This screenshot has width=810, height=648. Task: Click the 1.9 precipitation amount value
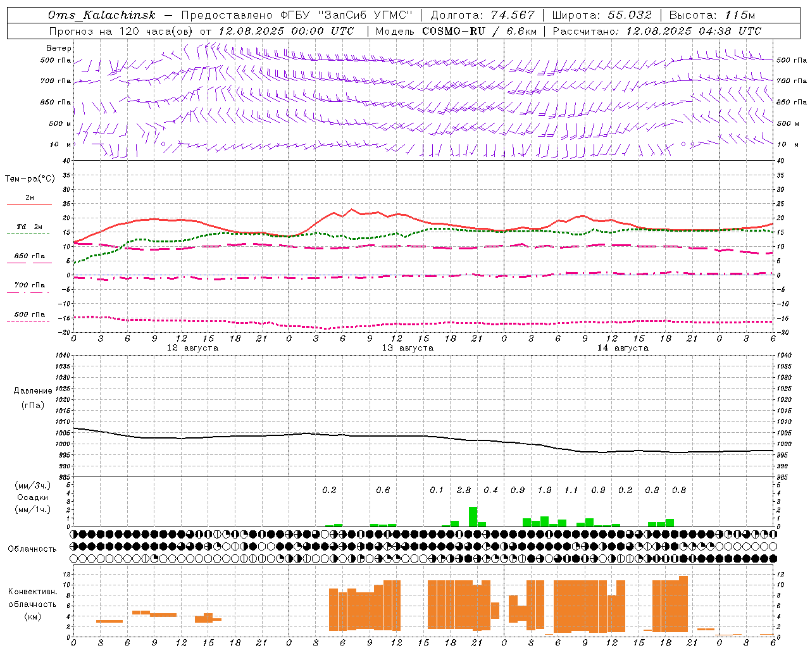click(544, 490)
